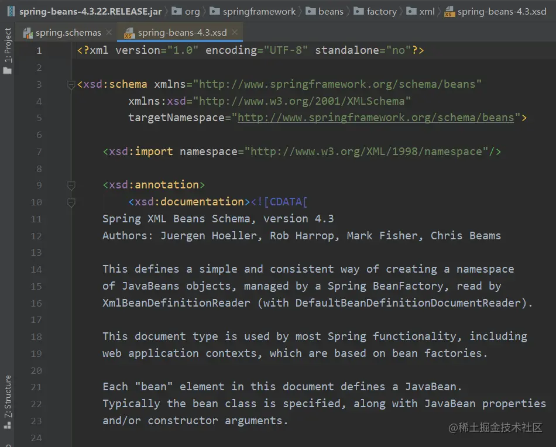556x447 pixels.
Task: Open the Structure tool window
Action: 8,397
